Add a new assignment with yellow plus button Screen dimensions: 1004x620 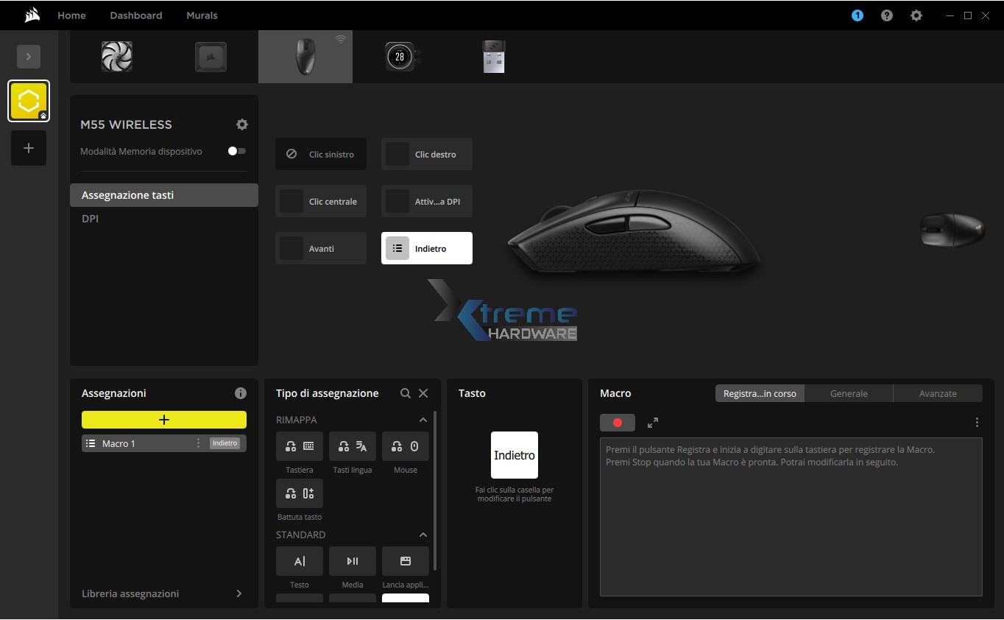pyautogui.click(x=163, y=420)
